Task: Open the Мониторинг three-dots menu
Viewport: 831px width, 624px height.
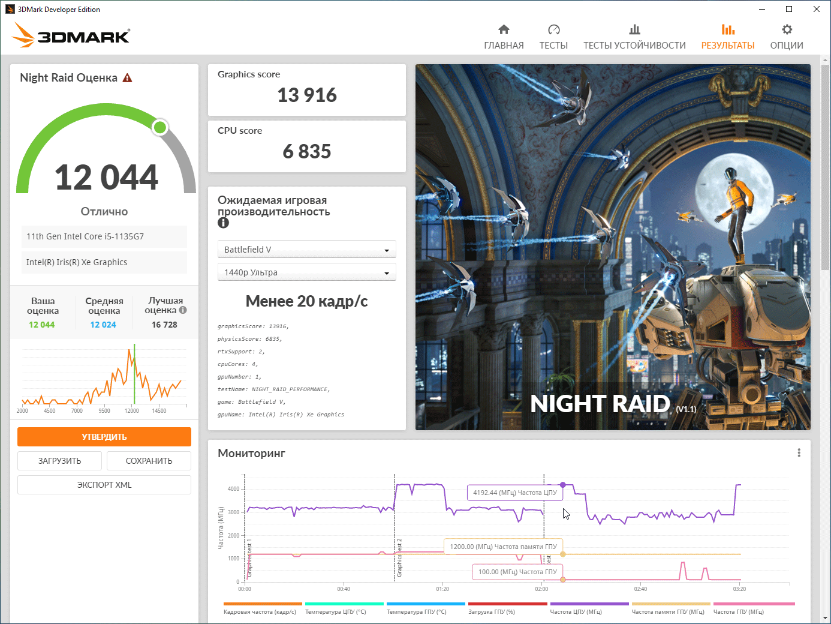Action: 799,453
